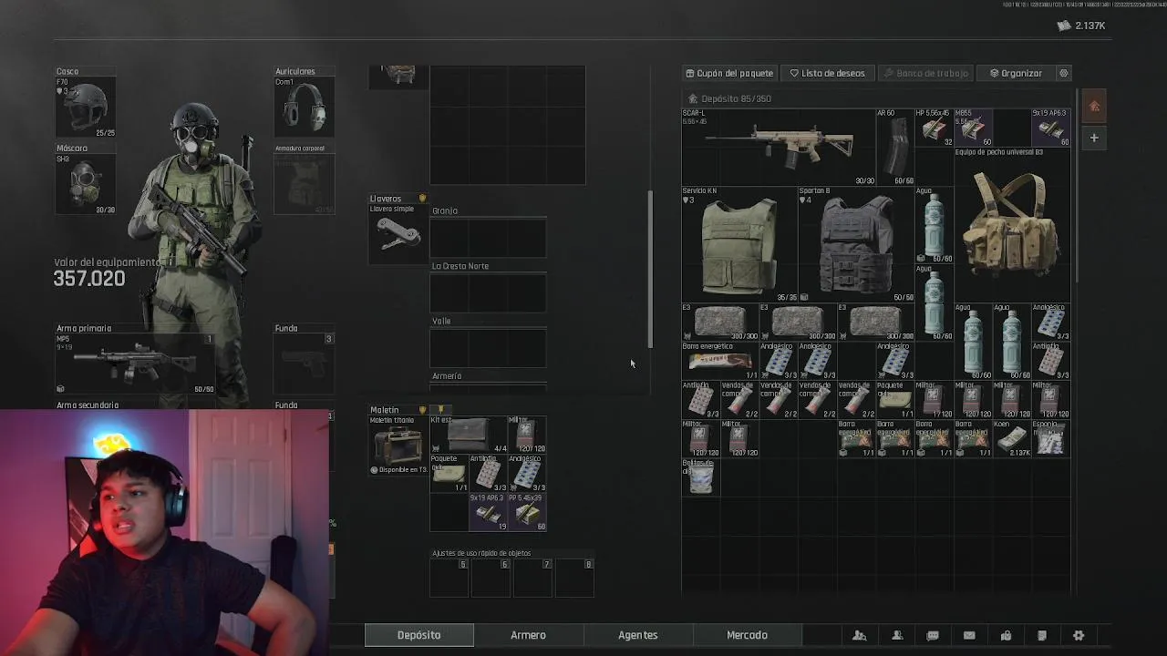Screen dimensions: 1167x656
Task: Open the chat bubble icon
Action: click(x=933, y=635)
